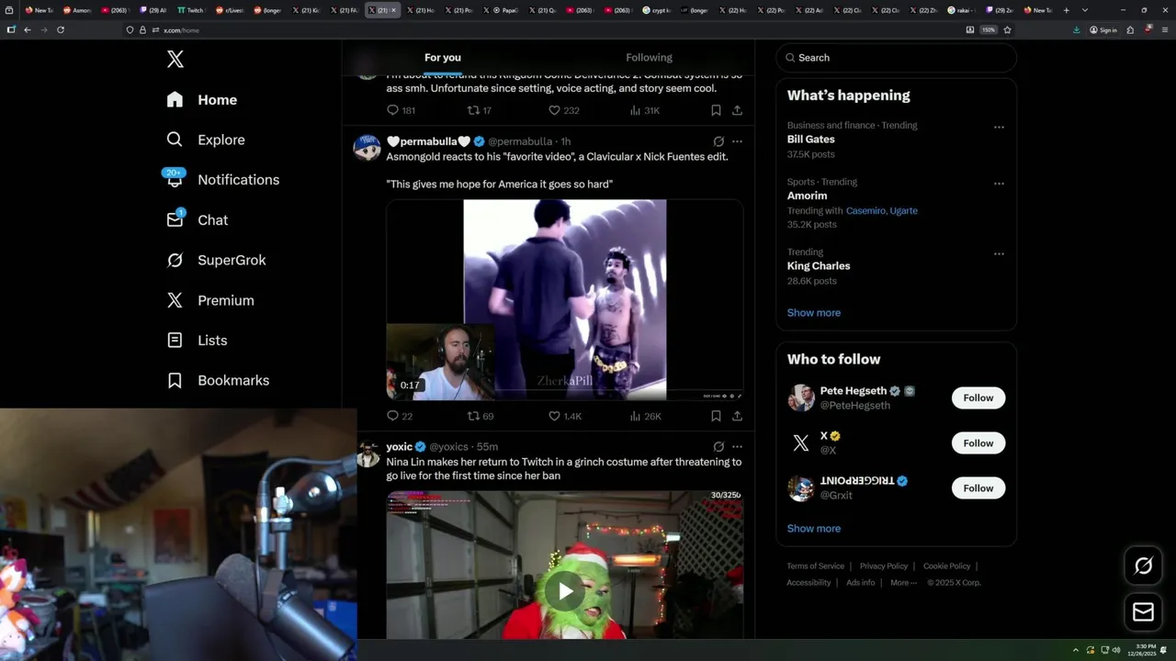Screen dimensions: 1176x661
Task: Click the X logo in the sidebar
Action: [x=175, y=60]
